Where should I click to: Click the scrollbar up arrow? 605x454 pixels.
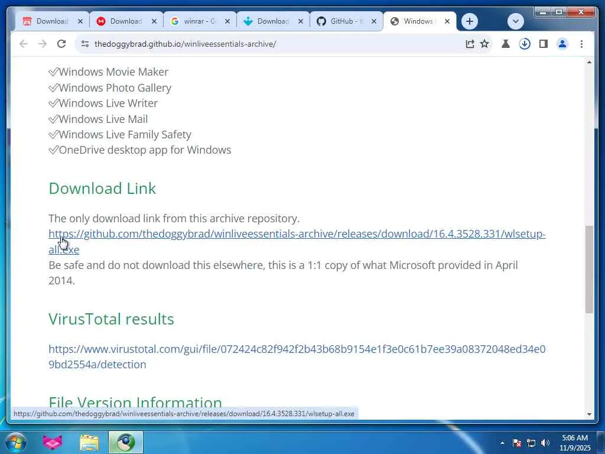[589, 62]
